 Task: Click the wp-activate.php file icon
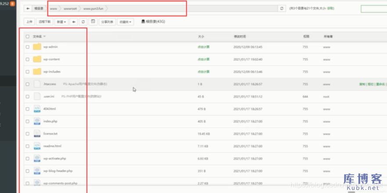37,158
